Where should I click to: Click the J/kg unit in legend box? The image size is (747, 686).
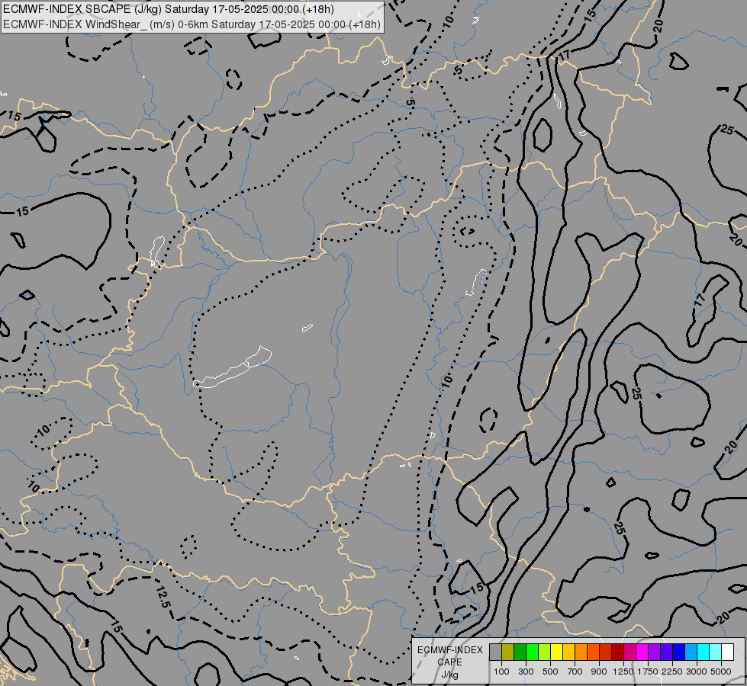[x=449, y=675]
